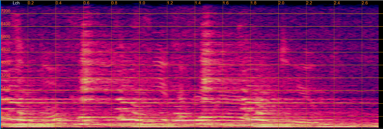Click the 0.2 second time marker
This screenshot has width=383, height=129.
pos(31,3)
